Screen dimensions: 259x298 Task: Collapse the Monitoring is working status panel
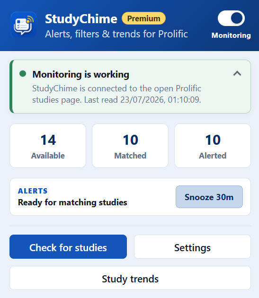[237, 73]
